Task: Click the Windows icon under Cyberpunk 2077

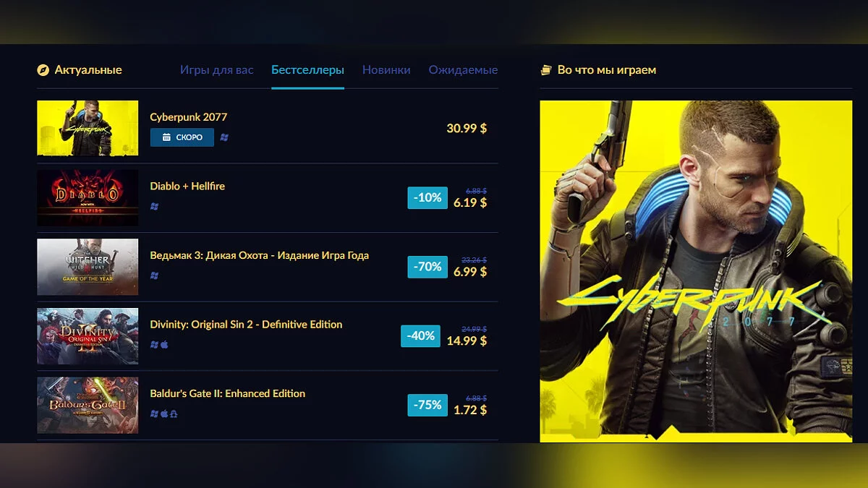Action: 224,137
